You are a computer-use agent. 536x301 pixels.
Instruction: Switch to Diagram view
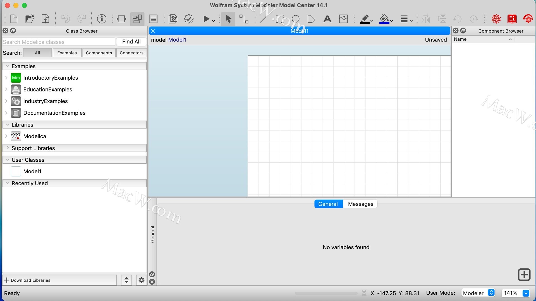coord(137,19)
